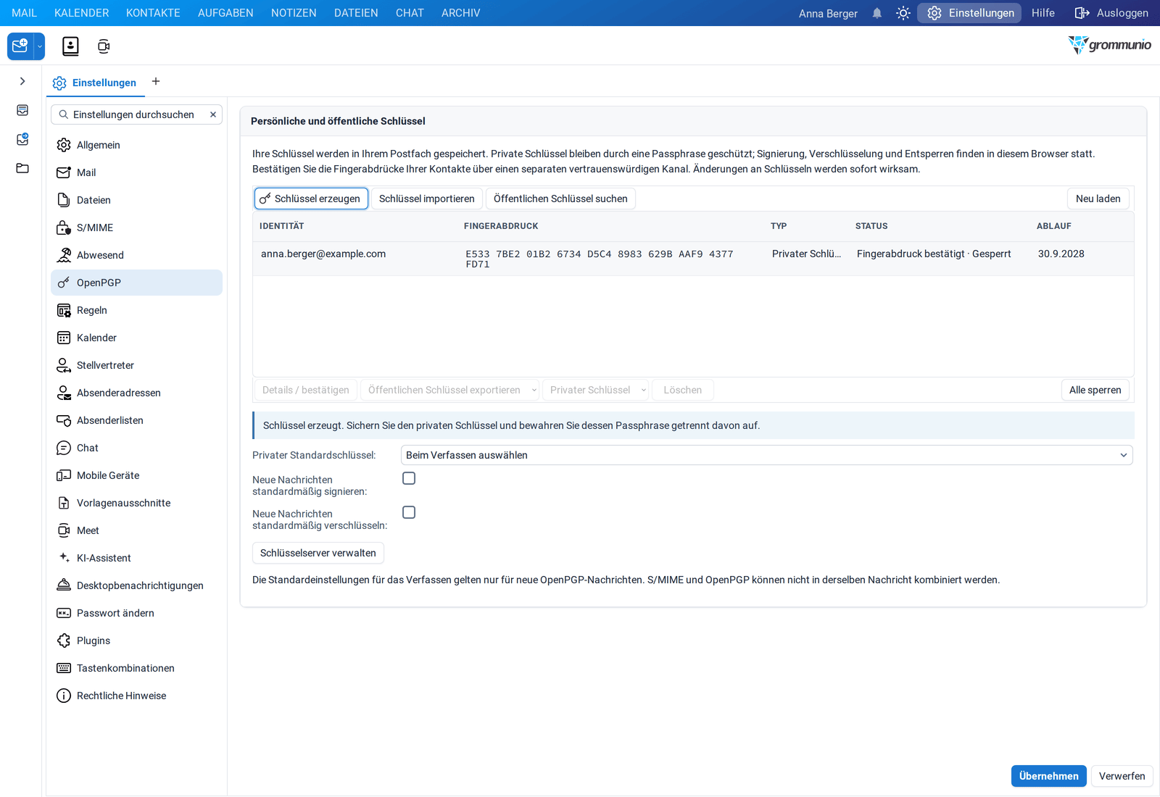The image size is (1160, 797).
Task: Open the Stellvertreter settings section
Action: click(136, 365)
